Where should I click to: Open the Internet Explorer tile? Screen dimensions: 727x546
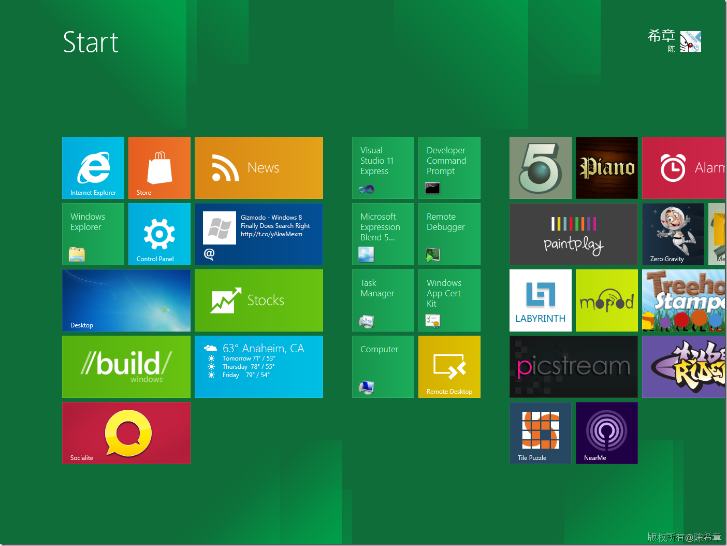point(93,168)
